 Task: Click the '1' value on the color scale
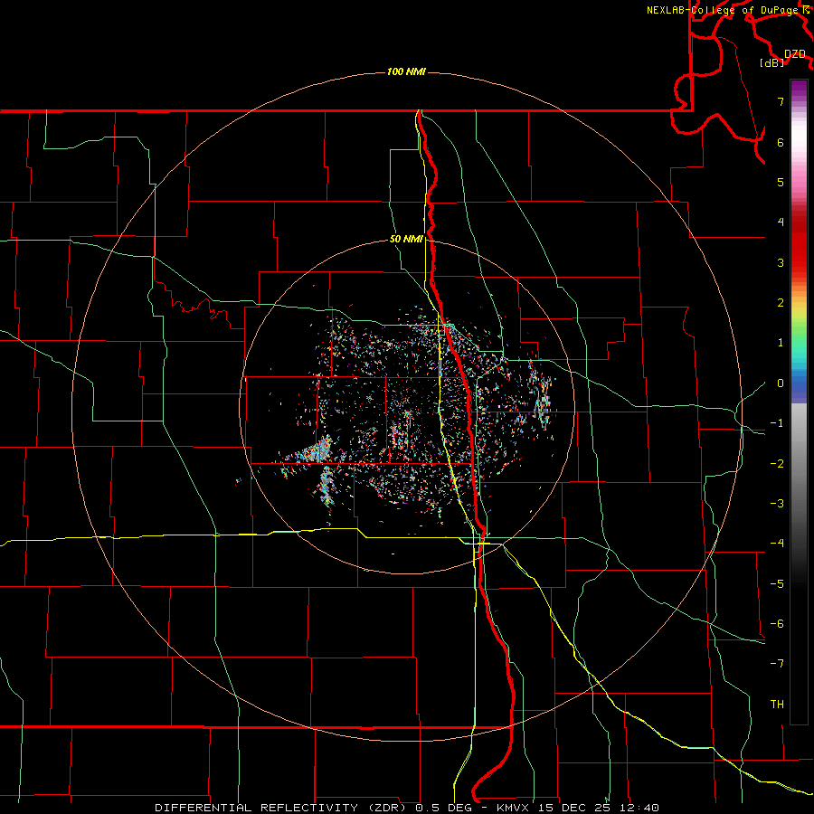(x=781, y=343)
